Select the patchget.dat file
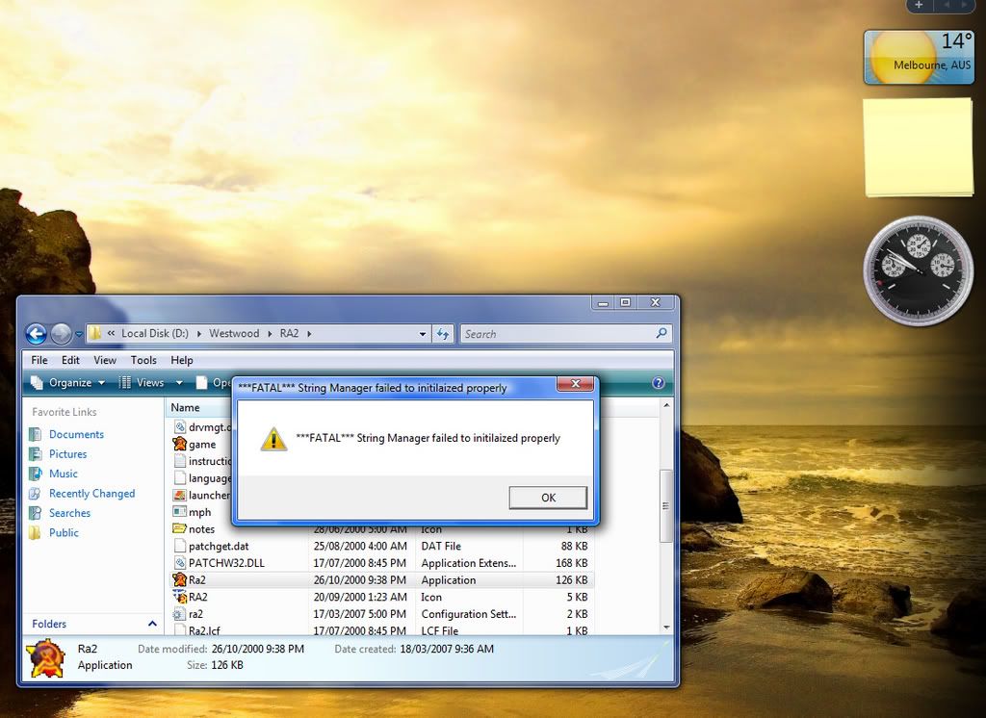This screenshot has width=986, height=718. 219,547
